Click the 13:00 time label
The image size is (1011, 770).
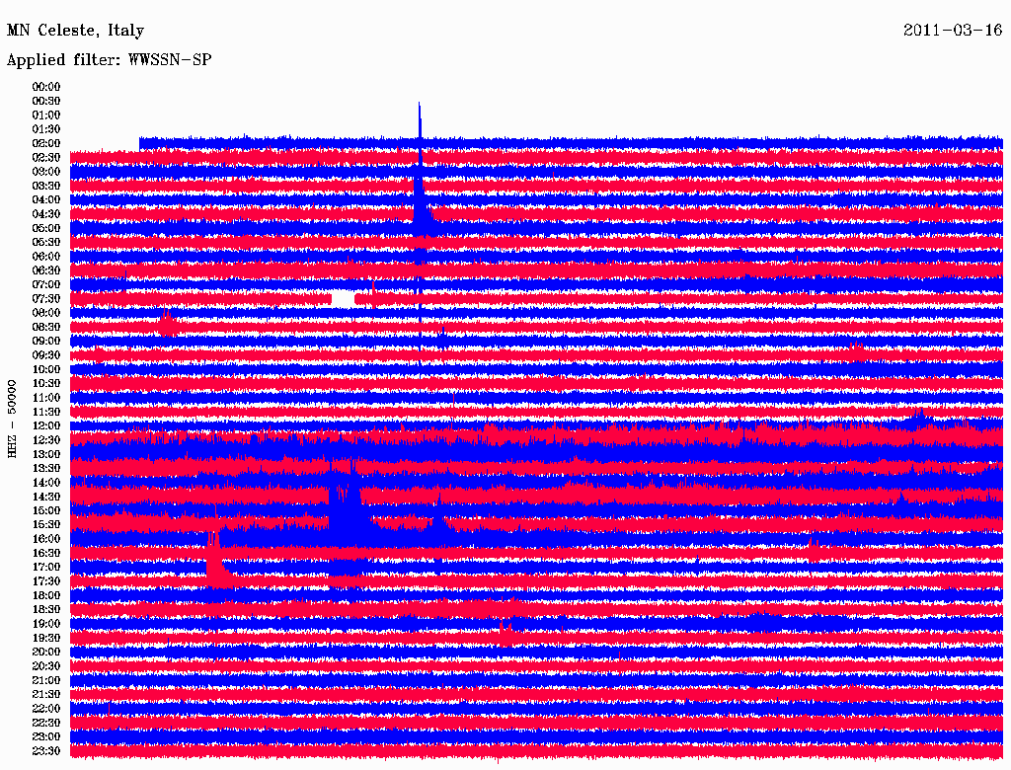(x=45, y=454)
